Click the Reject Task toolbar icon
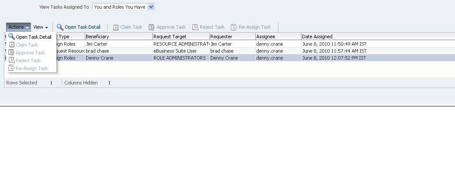 tap(195, 27)
